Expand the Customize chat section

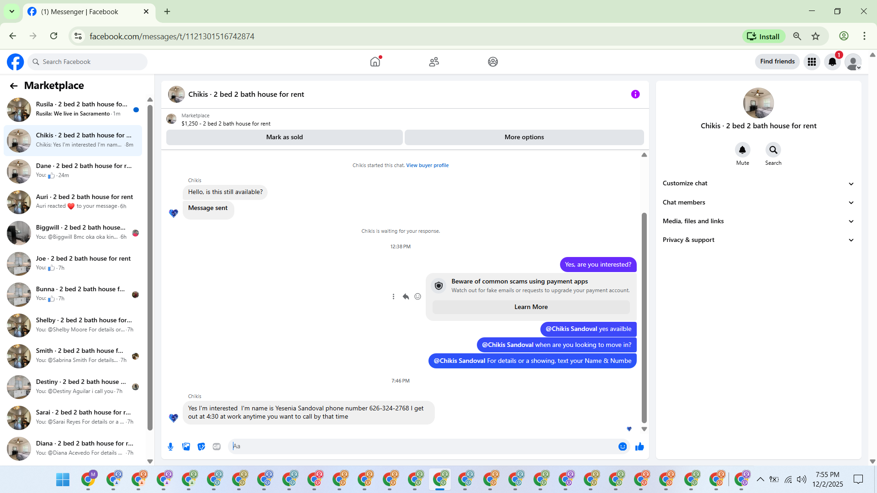coord(758,184)
